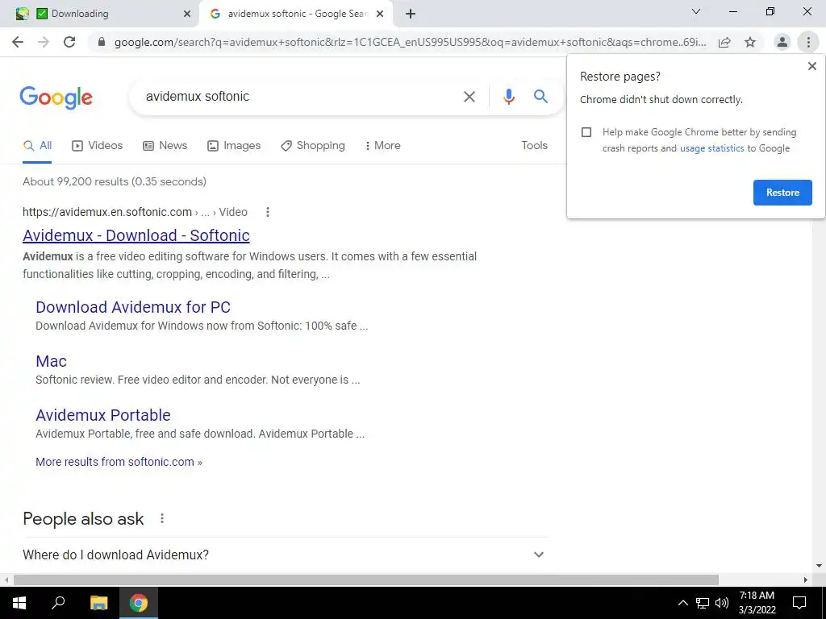Expand Where do I download Avidemux question
Screen dimensions: 826x619
point(285,555)
